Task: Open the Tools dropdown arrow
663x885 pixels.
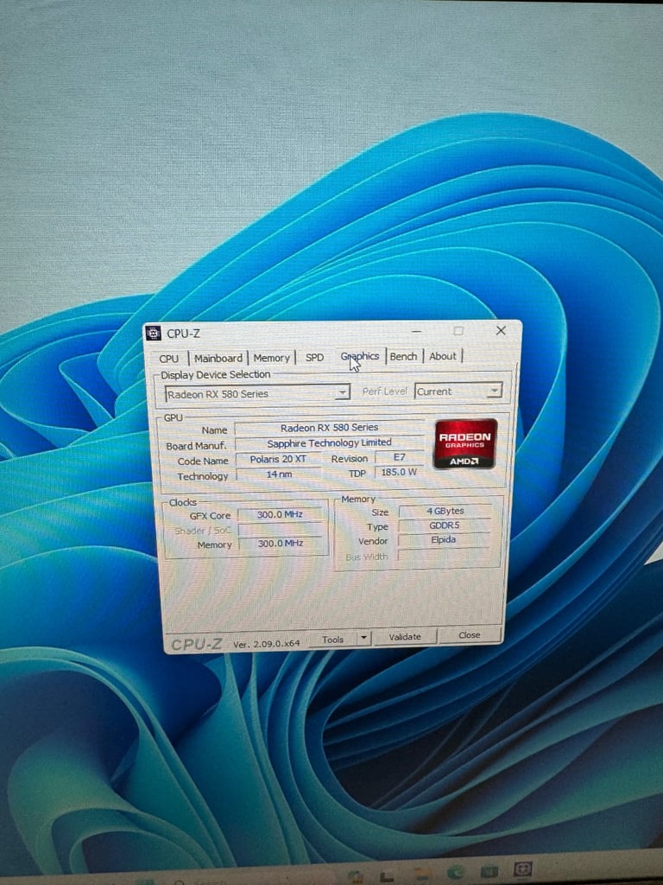Action: (363, 637)
